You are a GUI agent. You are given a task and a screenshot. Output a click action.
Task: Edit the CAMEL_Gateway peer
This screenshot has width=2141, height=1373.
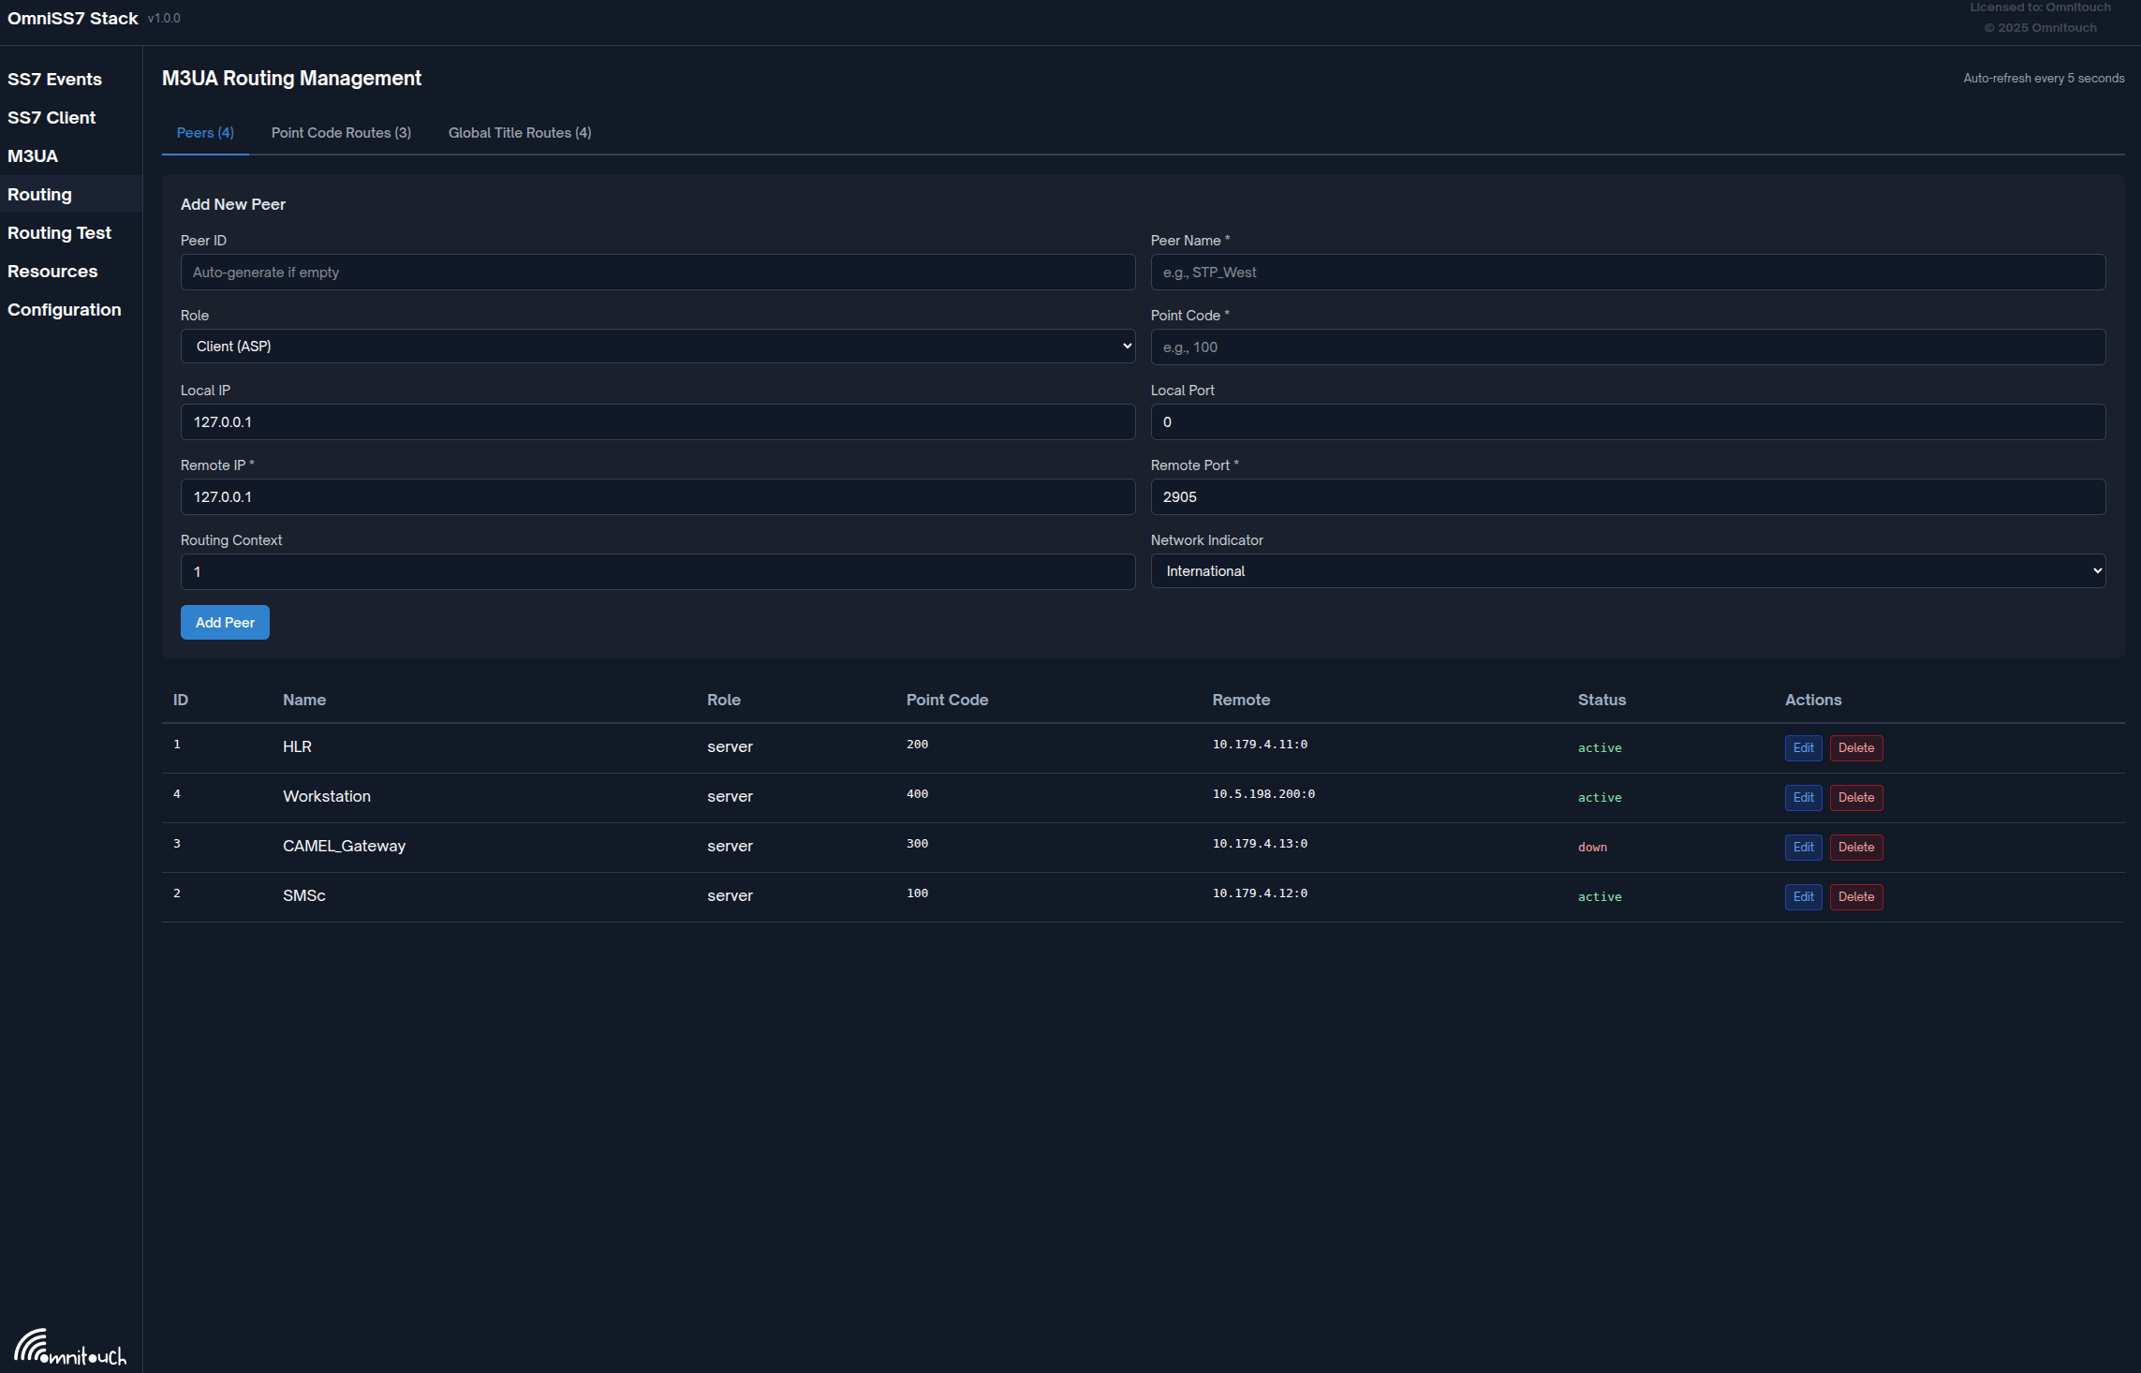coord(1802,848)
